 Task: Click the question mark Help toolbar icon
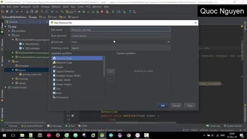click(130, 12)
